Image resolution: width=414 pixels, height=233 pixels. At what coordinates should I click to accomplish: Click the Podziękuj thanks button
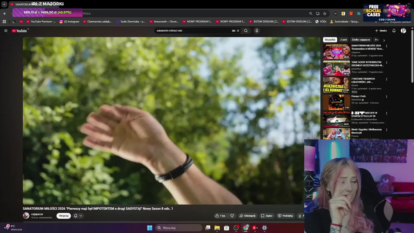(x=285, y=216)
